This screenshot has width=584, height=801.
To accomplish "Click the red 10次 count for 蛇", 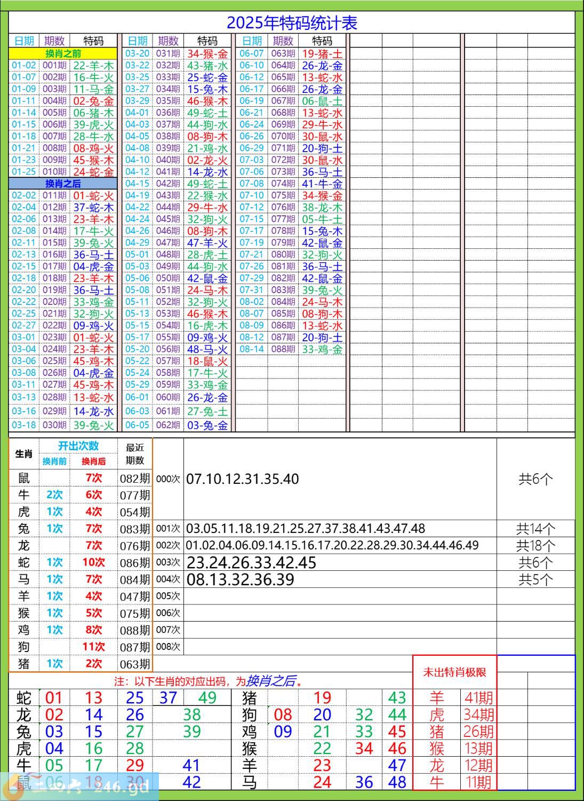I will pyautogui.click(x=93, y=562).
